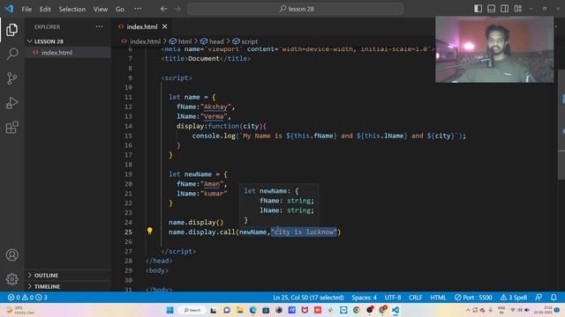Click the lesson 28 command center search box
The width and height of the screenshot is (565, 317).
pyautogui.click(x=296, y=9)
